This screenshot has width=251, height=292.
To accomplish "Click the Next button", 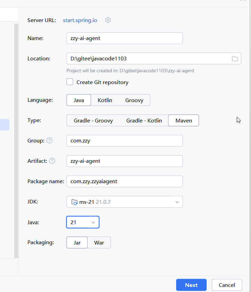I will click(x=191, y=285).
